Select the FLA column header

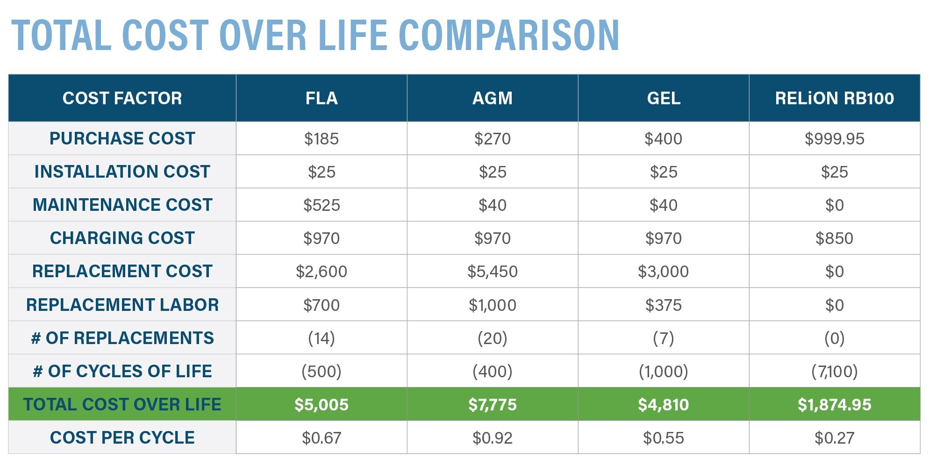[x=322, y=98]
